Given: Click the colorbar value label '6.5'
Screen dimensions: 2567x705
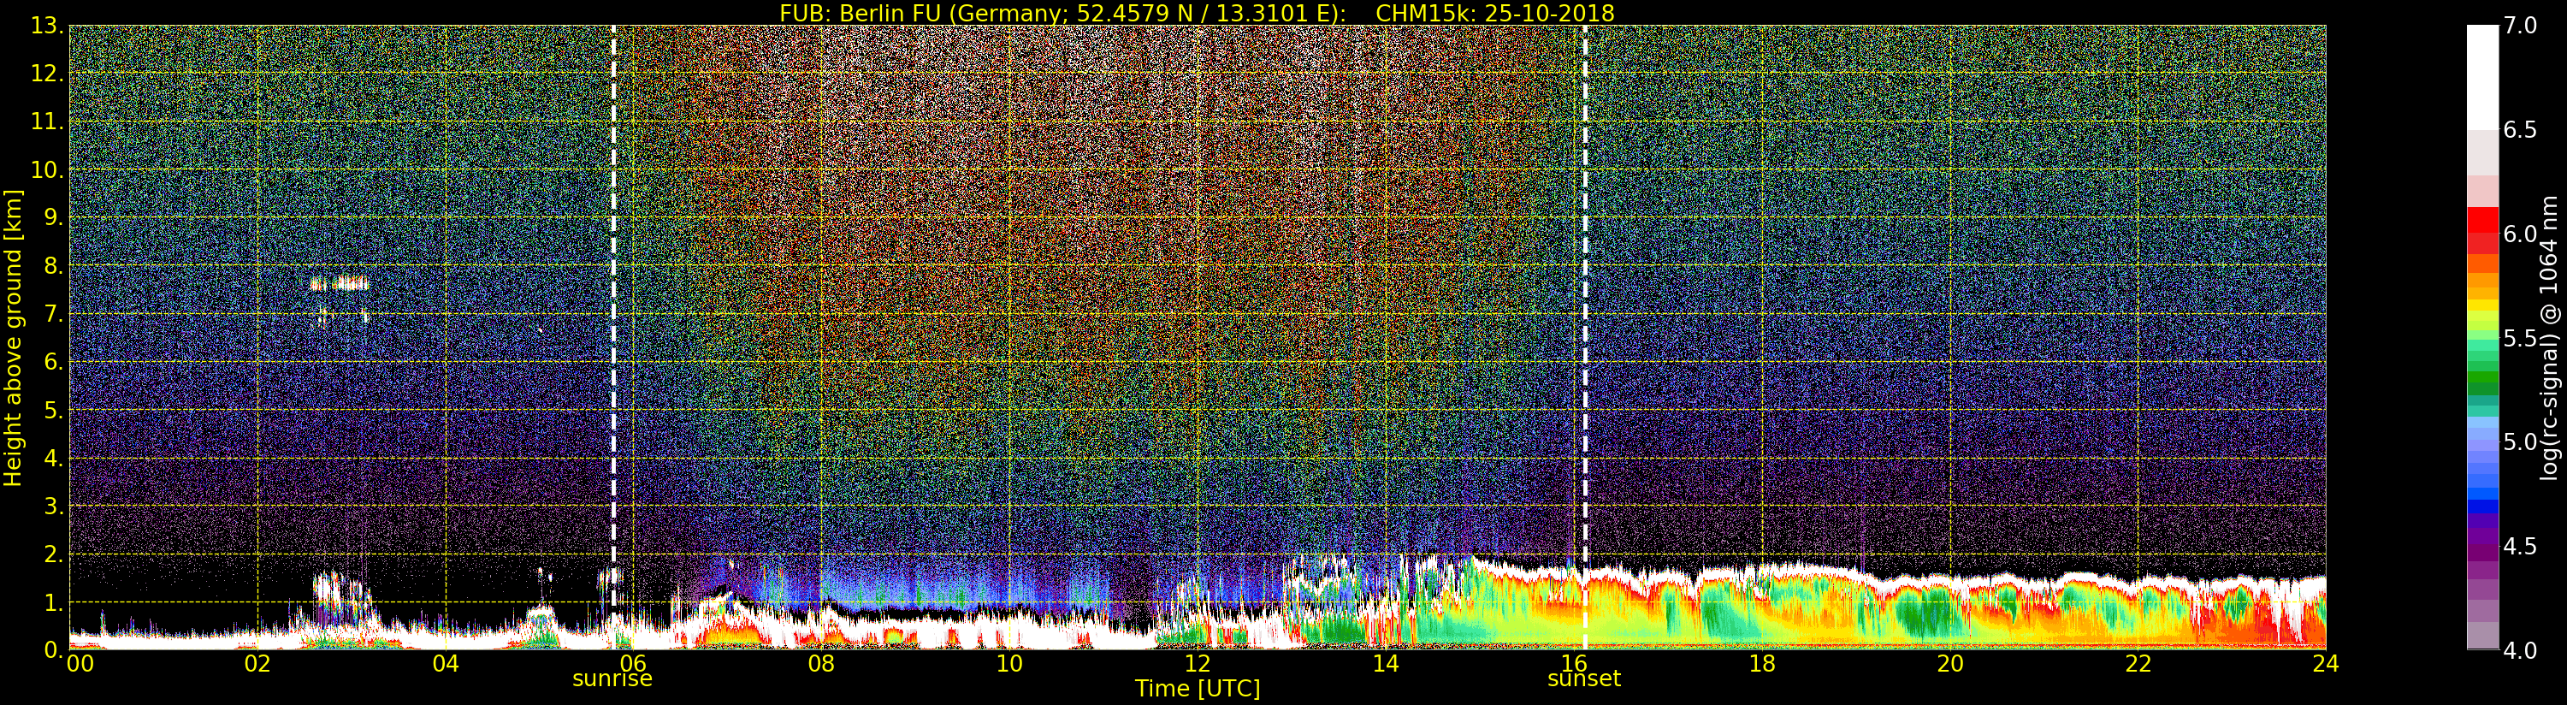Looking at the screenshot, I should (x=2520, y=130).
